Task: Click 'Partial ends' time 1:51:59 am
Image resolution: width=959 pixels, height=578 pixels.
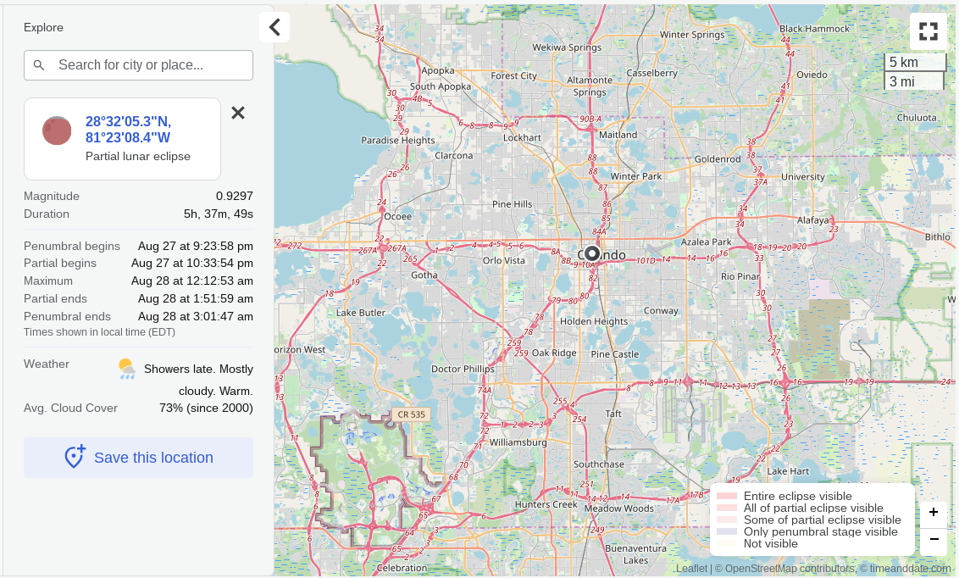Action: point(195,298)
